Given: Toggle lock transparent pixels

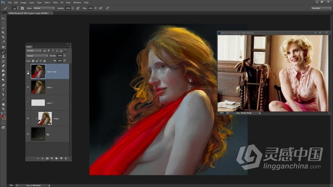Looking at the screenshot, I should point(33,61).
